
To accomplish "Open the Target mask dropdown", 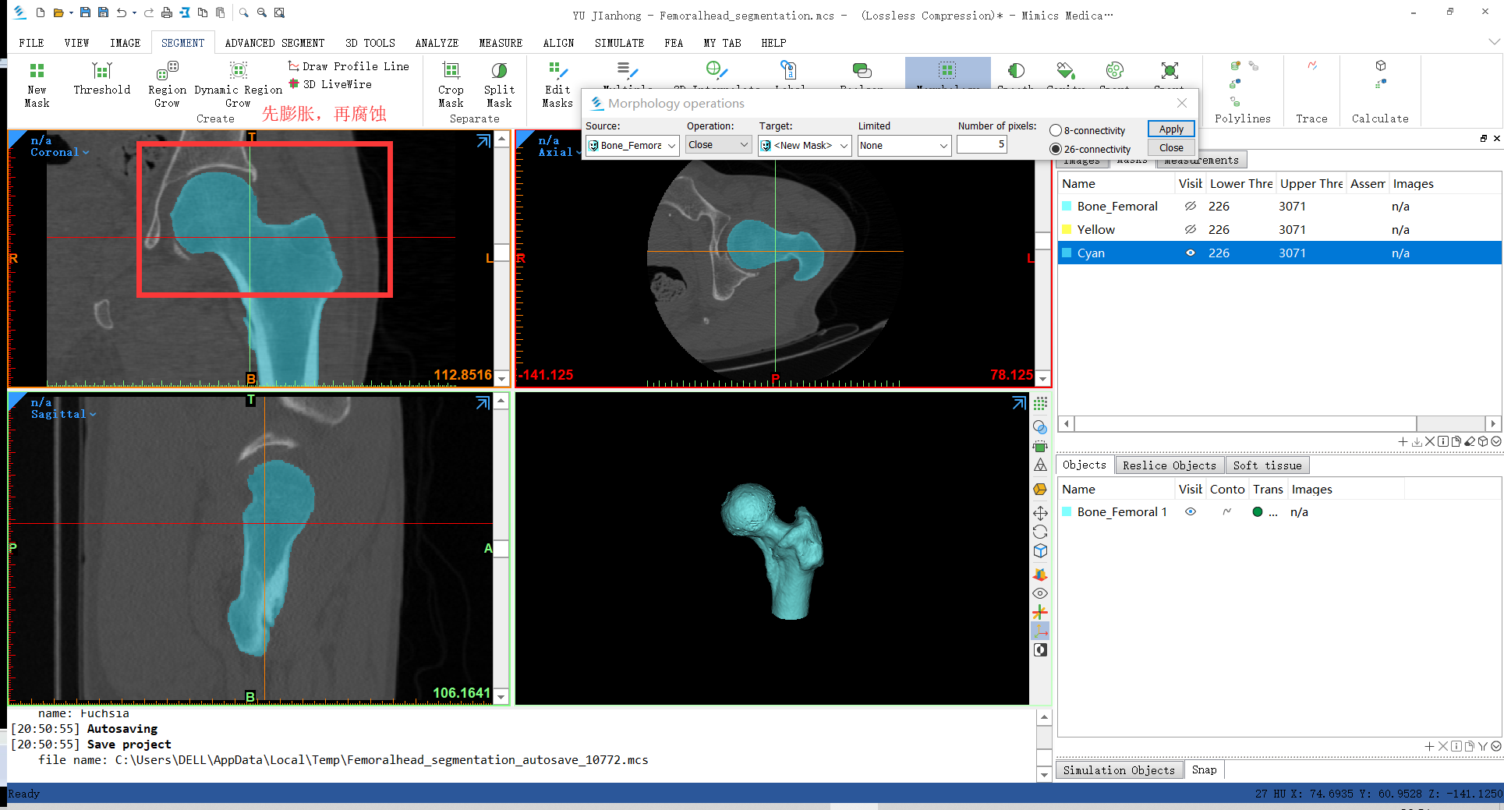I will pyautogui.click(x=805, y=146).
